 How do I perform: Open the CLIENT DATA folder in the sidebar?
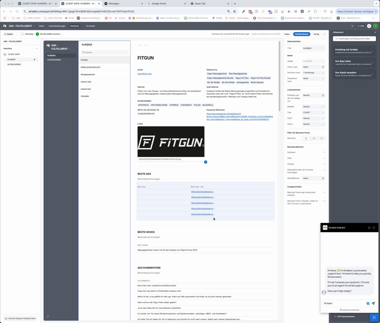point(14,54)
